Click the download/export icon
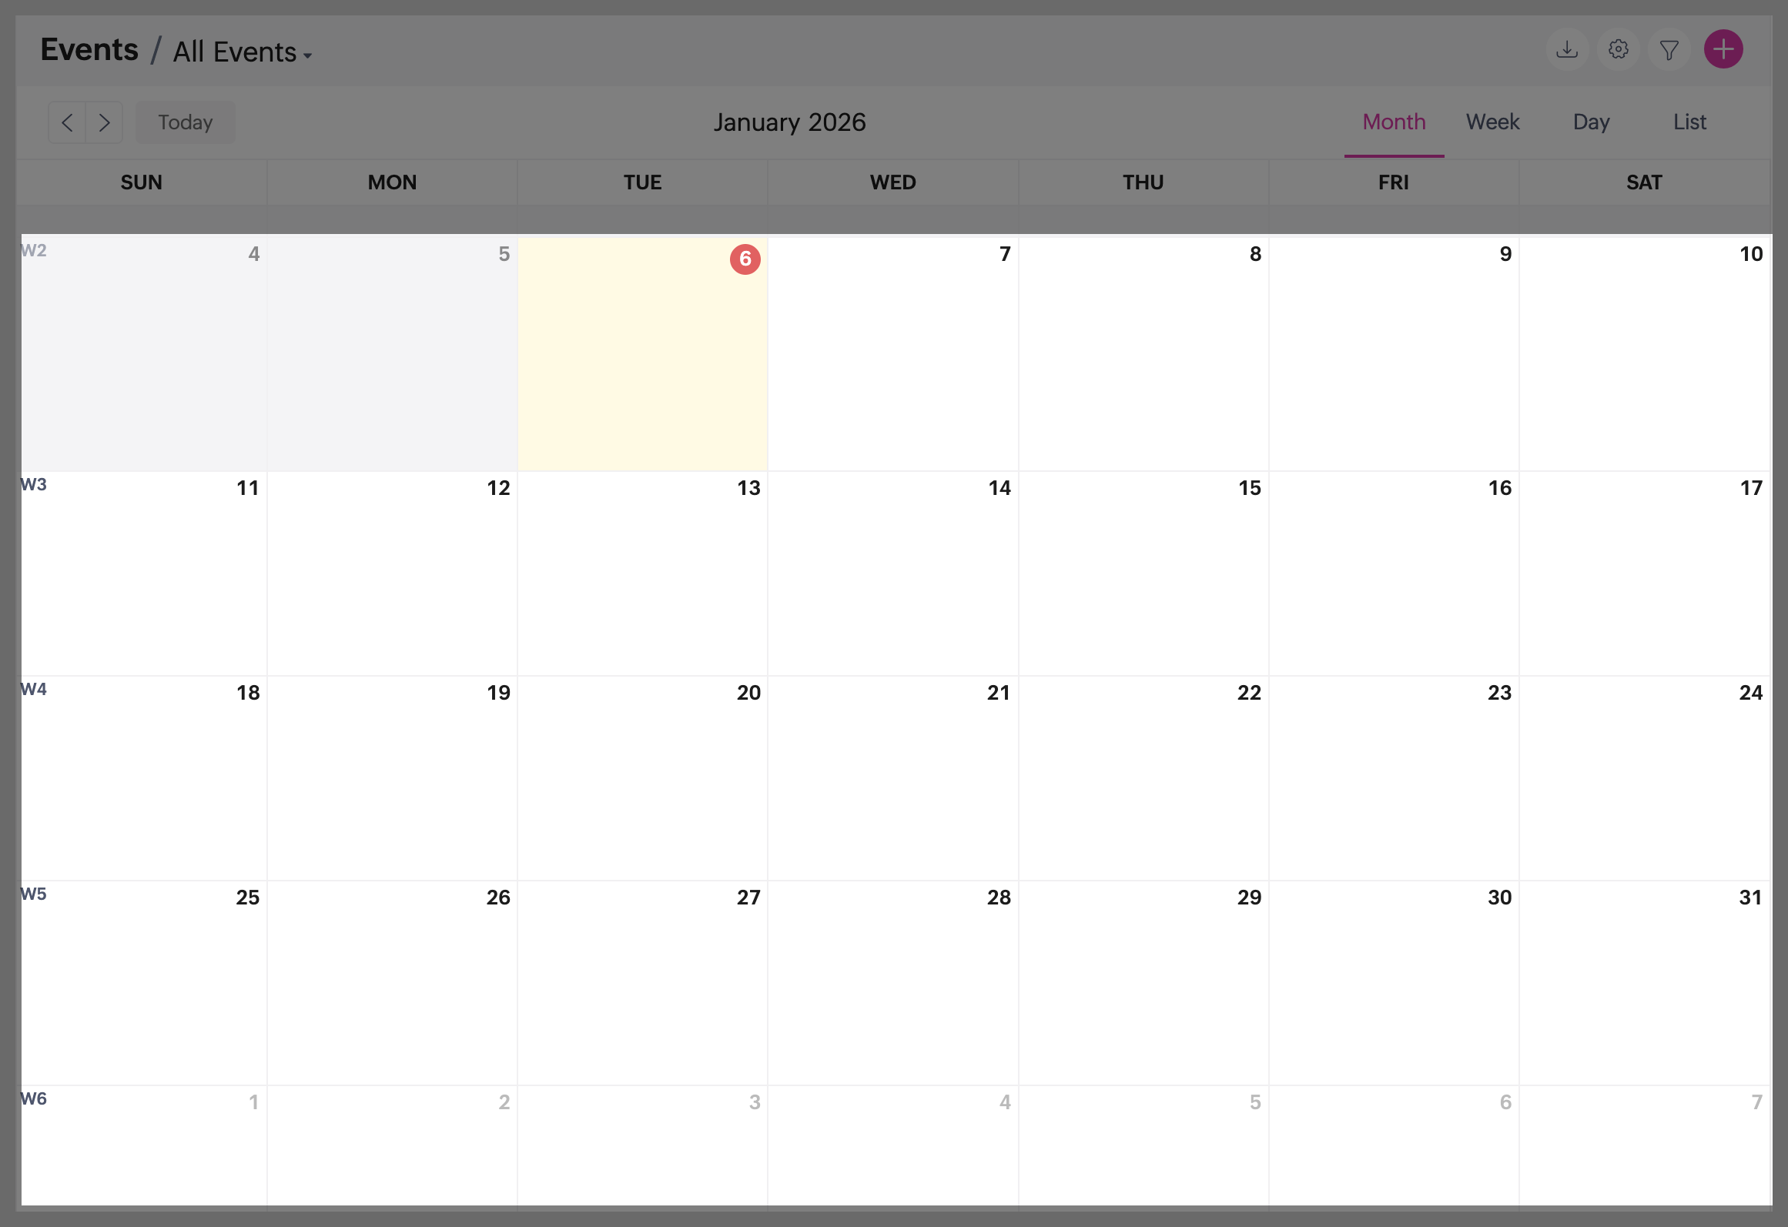 (1566, 50)
